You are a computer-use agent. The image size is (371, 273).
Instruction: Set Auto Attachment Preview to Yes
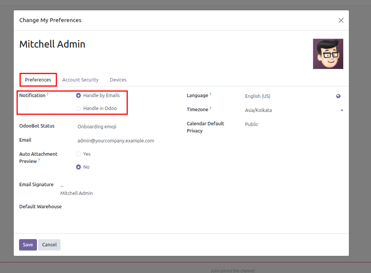coord(78,154)
